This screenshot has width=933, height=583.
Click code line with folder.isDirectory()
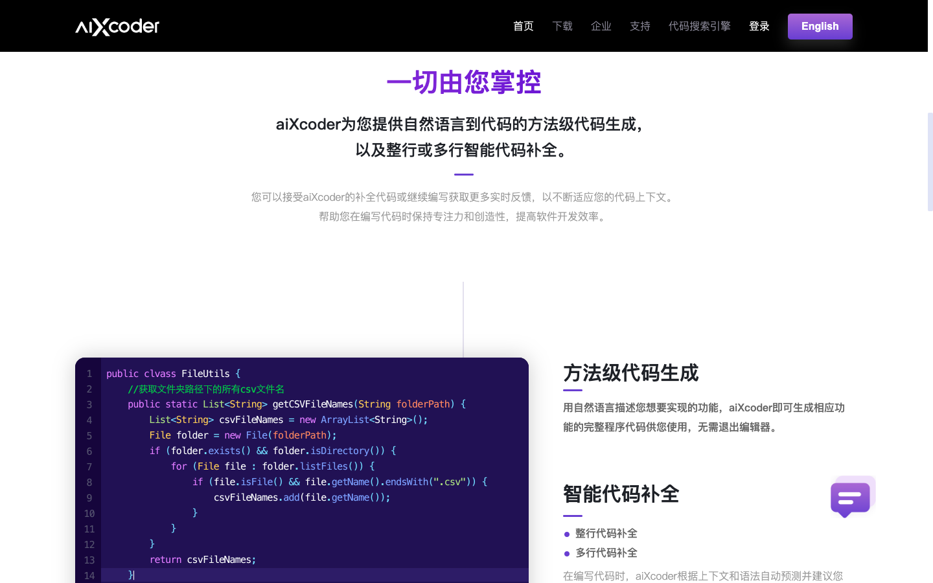pos(273,451)
